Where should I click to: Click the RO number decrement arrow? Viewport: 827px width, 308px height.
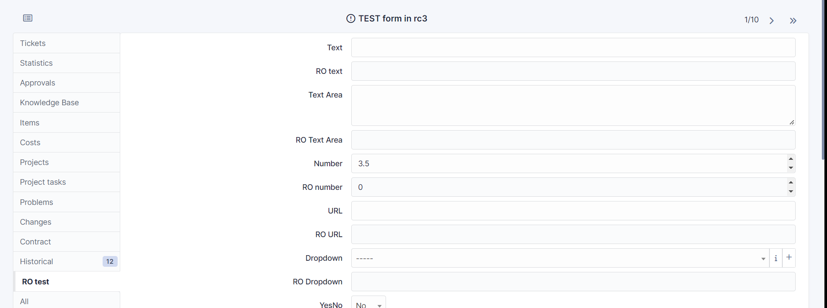coord(791,192)
